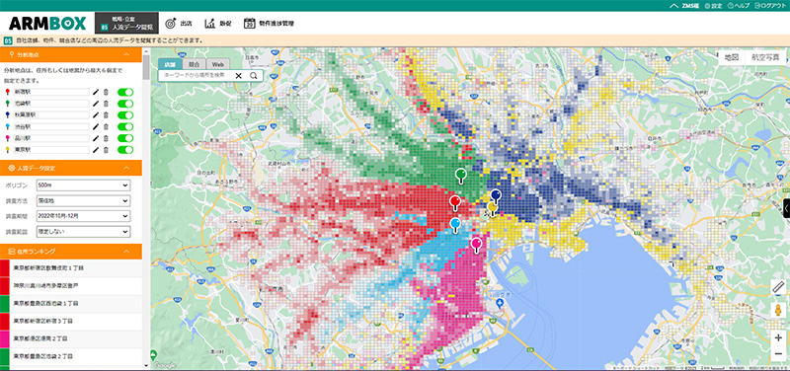
Task: Open the ポリゴン 500m dropdown
Action: pos(83,185)
